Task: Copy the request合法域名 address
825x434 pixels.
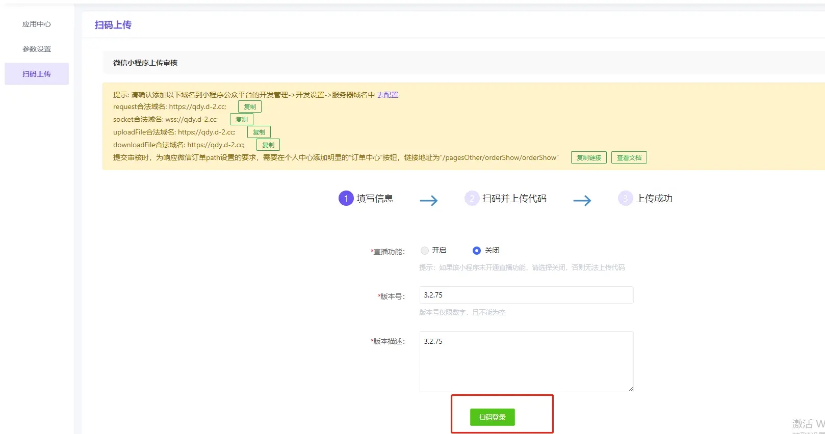Action: (250, 107)
